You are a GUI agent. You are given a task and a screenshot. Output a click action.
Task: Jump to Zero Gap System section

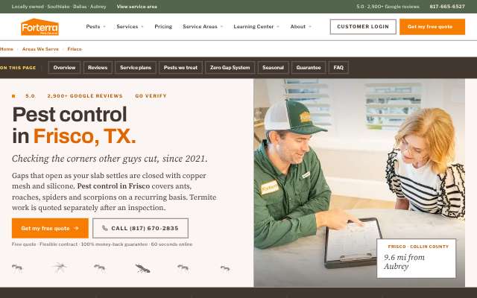(230, 68)
